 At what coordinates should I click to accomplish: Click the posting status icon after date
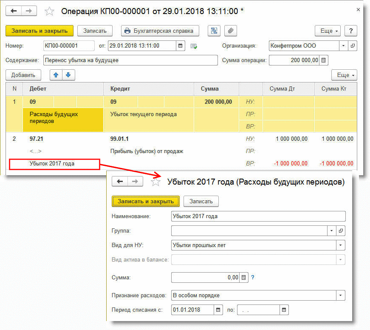194,46
